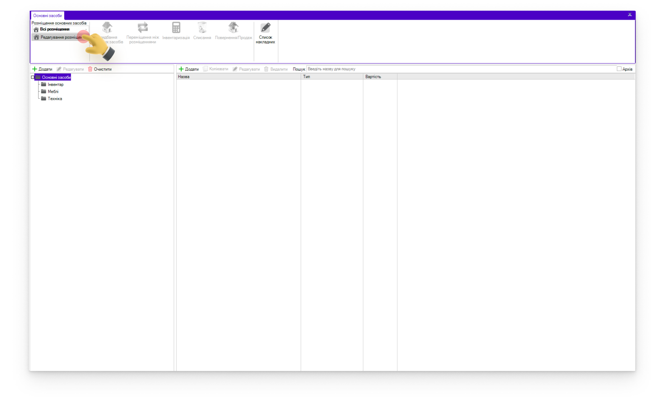
Task: Toggle the Архів checkbox
Action: pyautogui.click(x=619, y=69)
